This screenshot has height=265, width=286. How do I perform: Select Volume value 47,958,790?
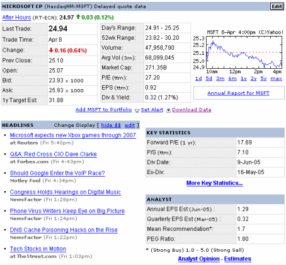coord(159,48)
